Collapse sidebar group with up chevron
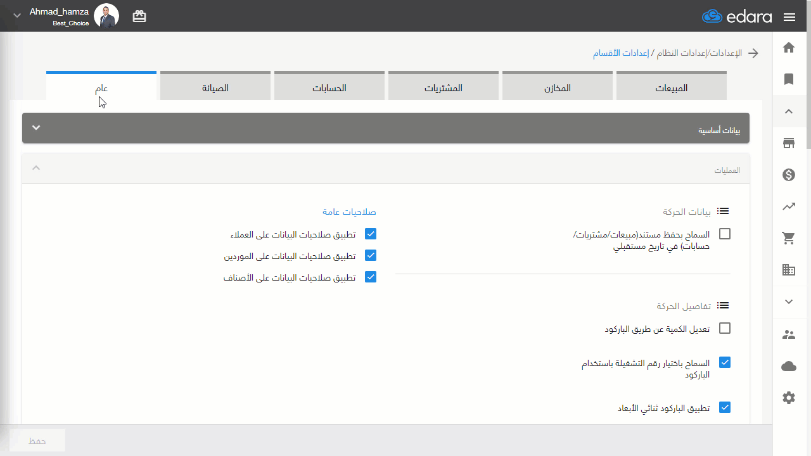 [x=789, y=111]
